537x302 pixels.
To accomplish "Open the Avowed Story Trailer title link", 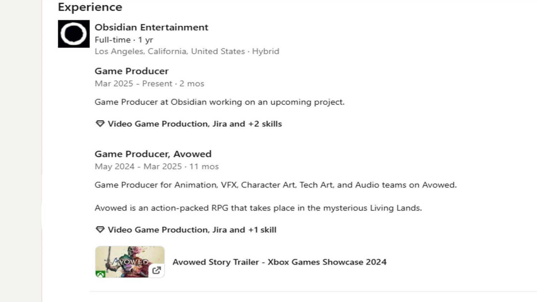I will pyautogui.click(x=279, y=262).
